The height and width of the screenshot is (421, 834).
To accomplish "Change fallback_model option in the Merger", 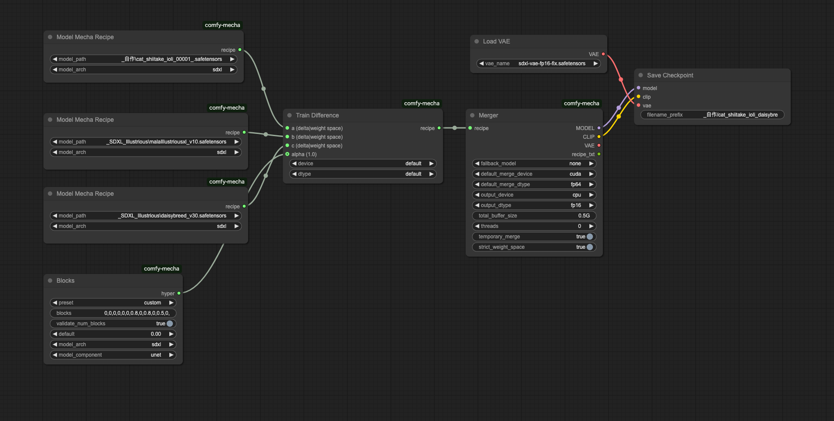I will point(591,163).
